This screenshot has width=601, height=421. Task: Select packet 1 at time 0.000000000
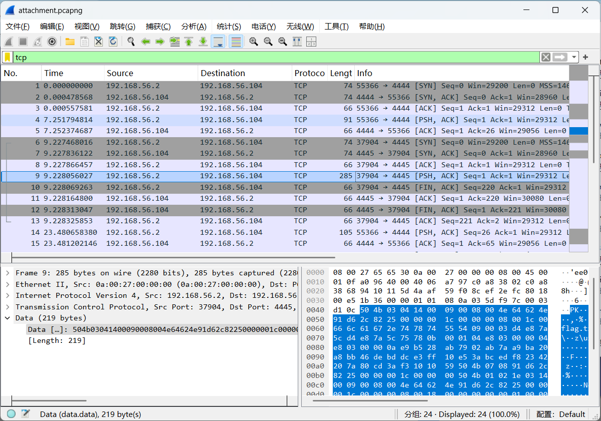pos(285,86)
